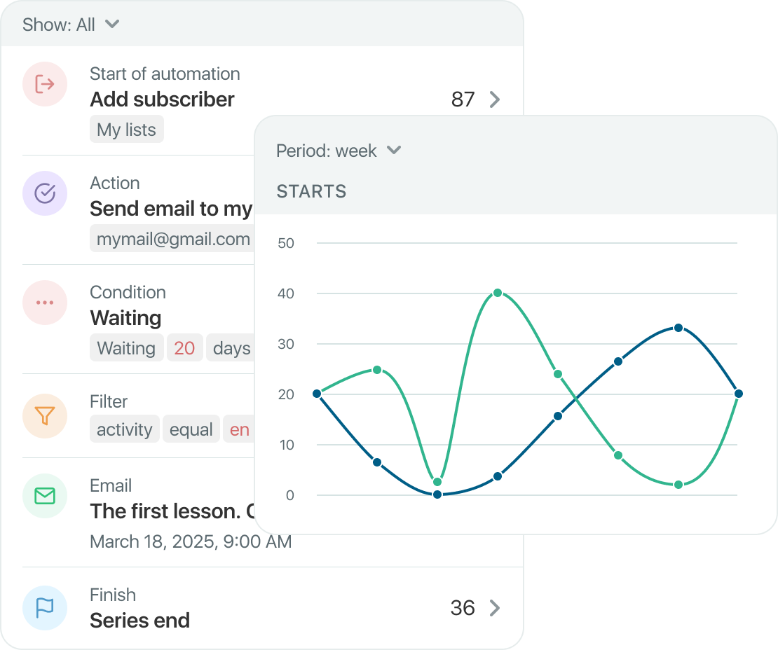Viewport: 778px width, 650px height.
Task: Click the Waiting condition title
Action: (x=126, y=318)
